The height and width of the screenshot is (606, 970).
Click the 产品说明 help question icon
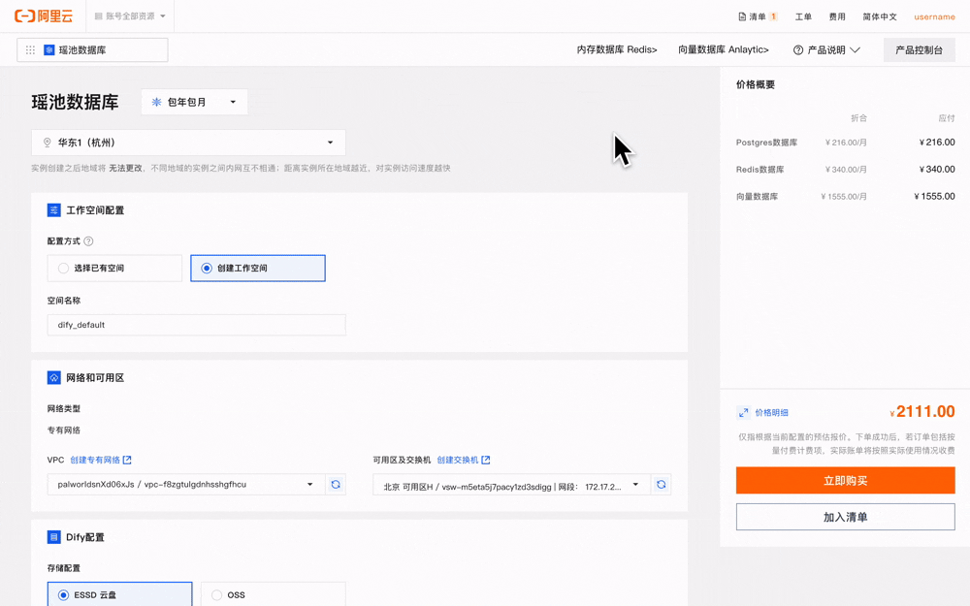798,50
